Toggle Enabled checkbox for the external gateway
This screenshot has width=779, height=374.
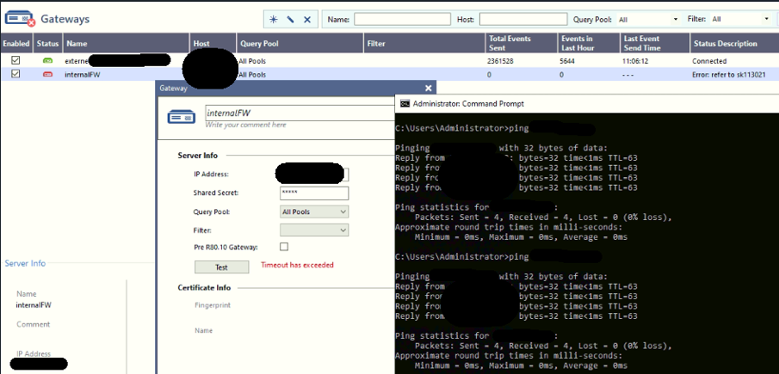[x=15, y=61]
